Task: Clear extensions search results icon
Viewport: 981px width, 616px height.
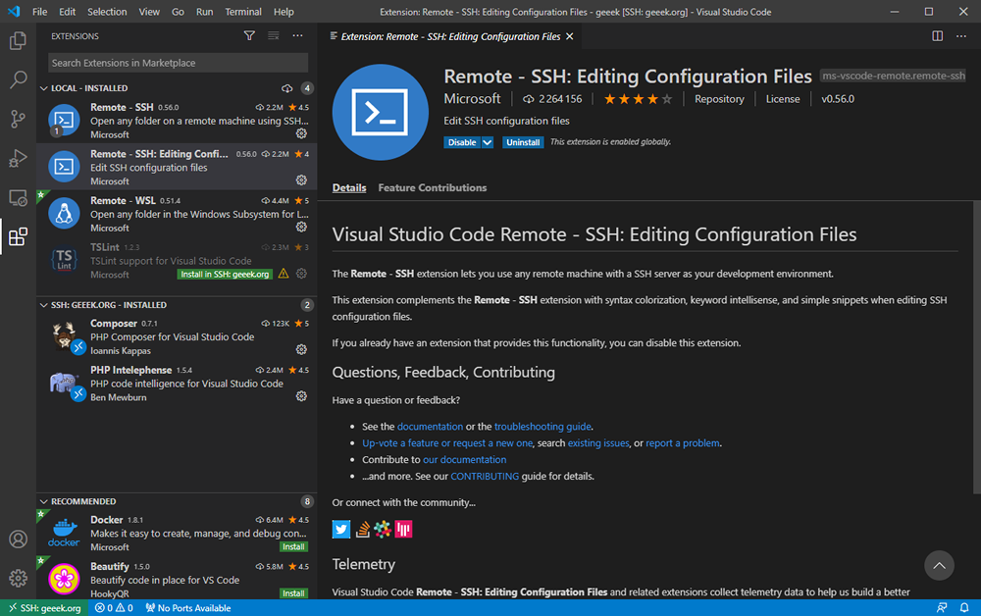Action: click(274, 35)
